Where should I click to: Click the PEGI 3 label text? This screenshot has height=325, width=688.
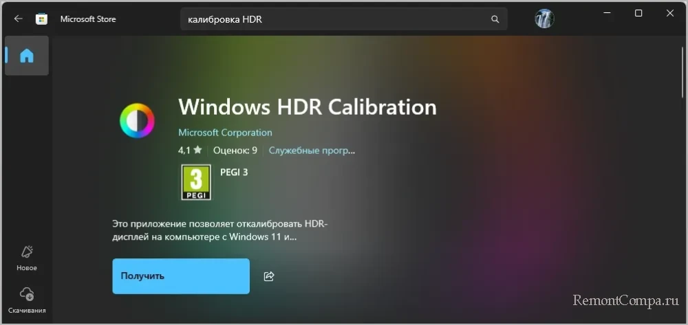(234, 172)
